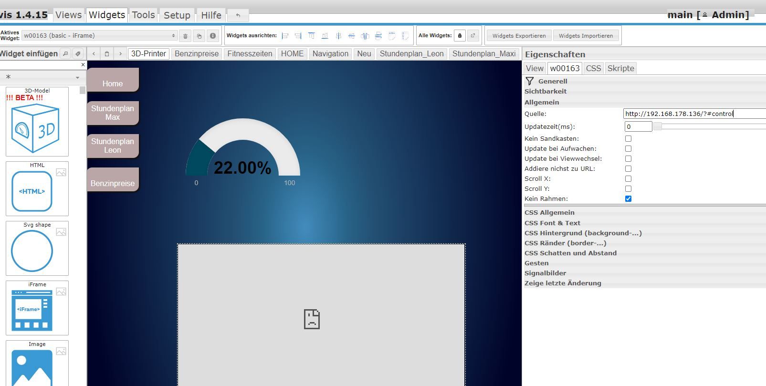Click Widgets Importieren button
This screenshot has width=766, height=386.
(586, 36)
